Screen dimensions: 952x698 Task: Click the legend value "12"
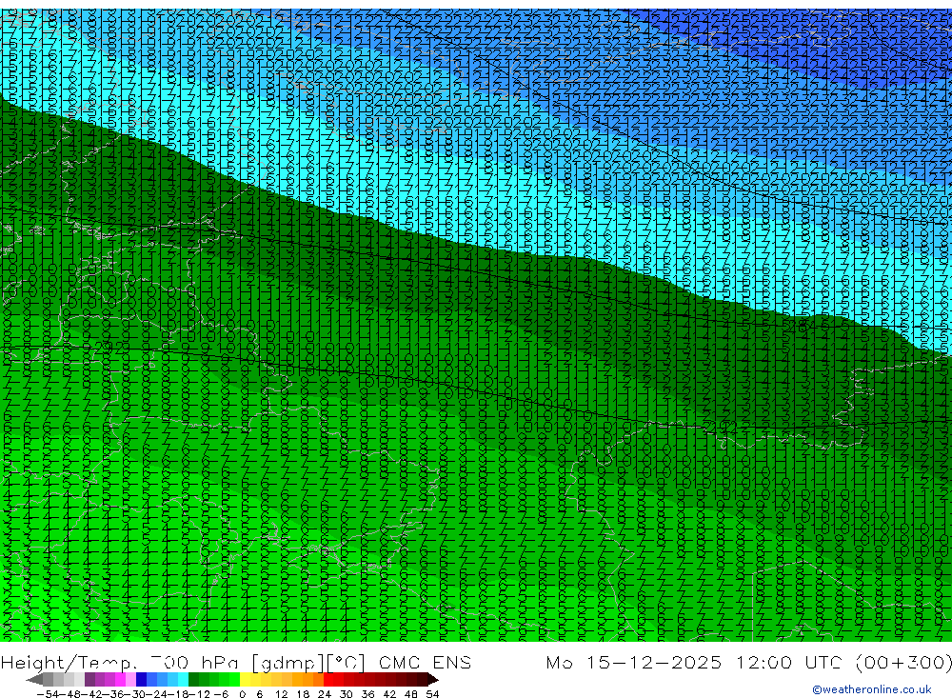click(x=282, y=694)
